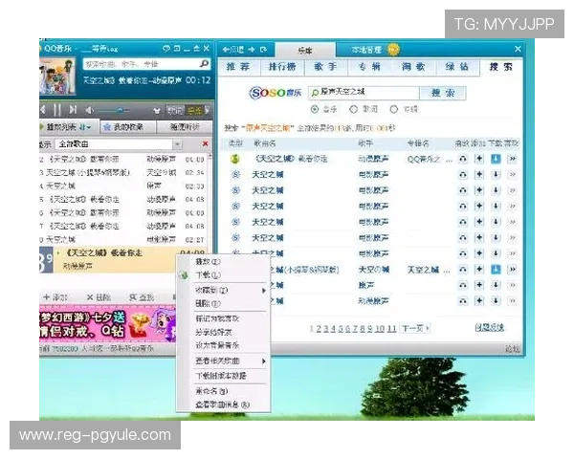Close the filter bar with red X
The image size is (574, 459).
coord(205,143)
